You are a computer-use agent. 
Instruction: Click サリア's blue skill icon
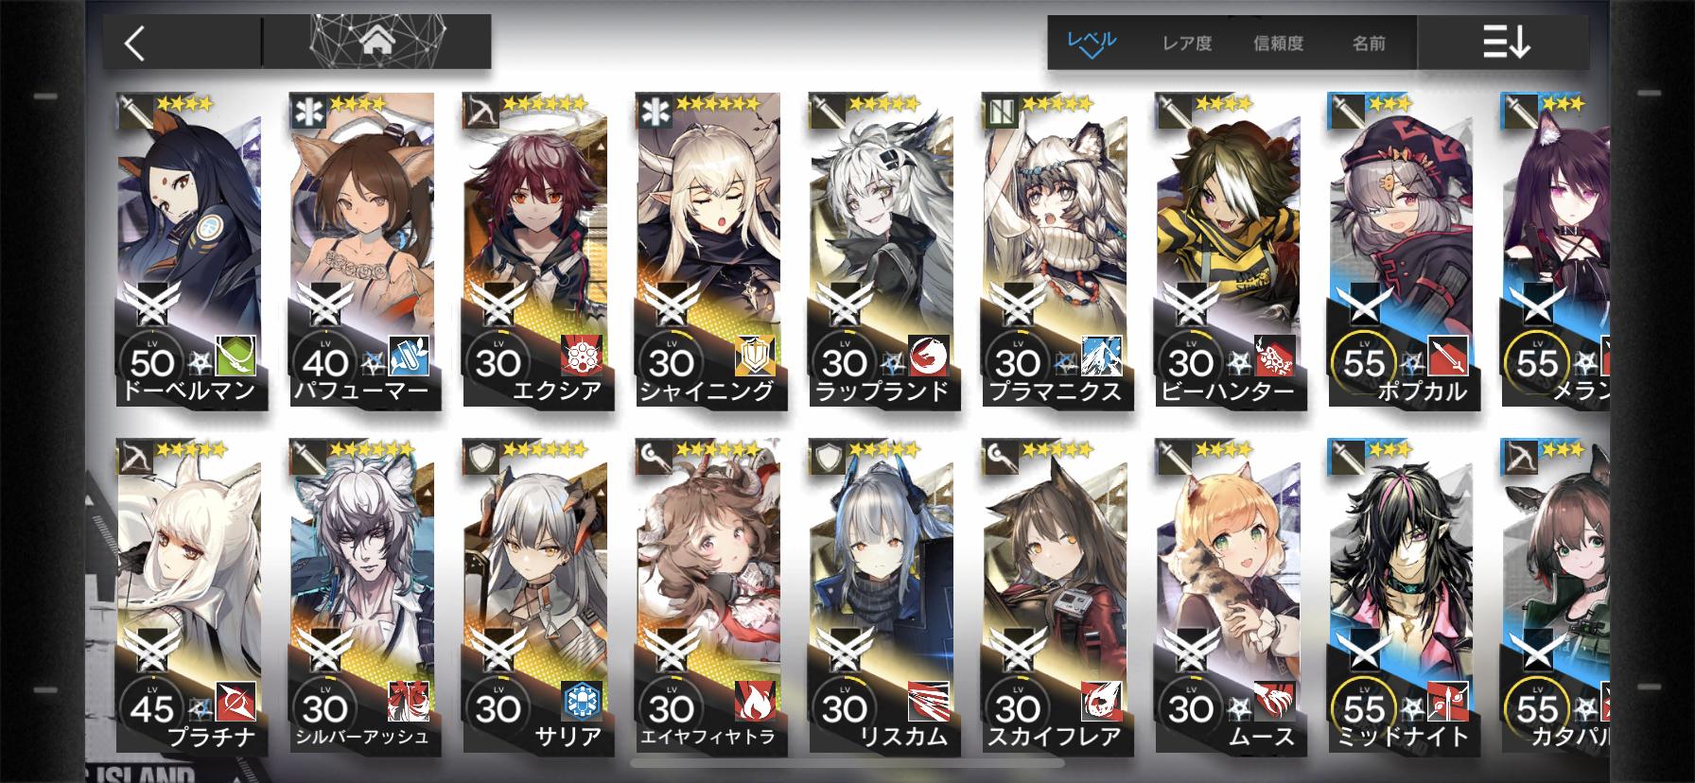click(580, 701)
